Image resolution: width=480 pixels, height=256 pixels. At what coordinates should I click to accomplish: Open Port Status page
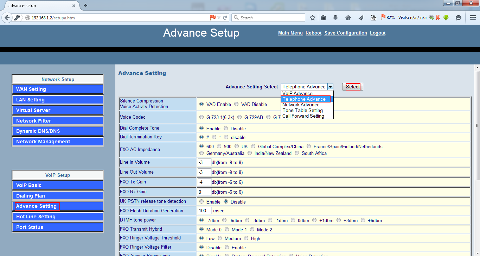pyautogui.click(x=58, y=227)
